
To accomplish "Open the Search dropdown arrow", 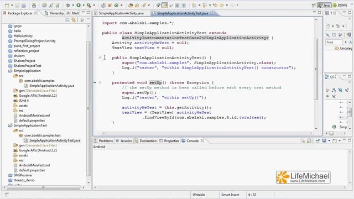I will (149, 5).
